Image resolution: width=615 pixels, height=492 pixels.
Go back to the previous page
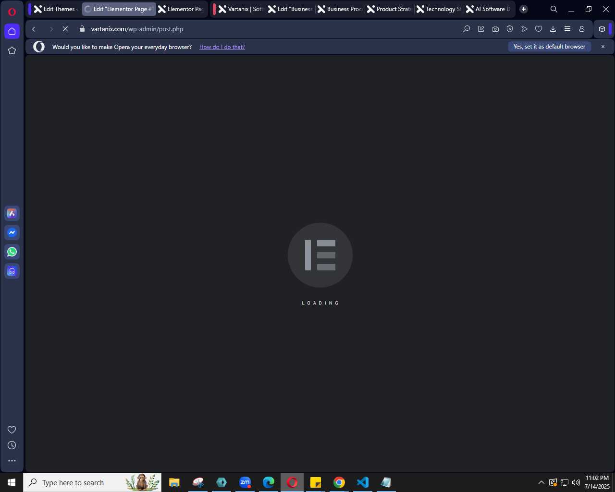click(34, 29)
